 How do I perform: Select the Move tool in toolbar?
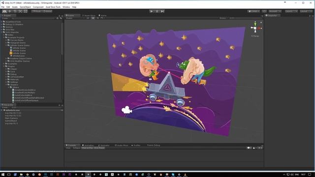click(x=10, y=11)
